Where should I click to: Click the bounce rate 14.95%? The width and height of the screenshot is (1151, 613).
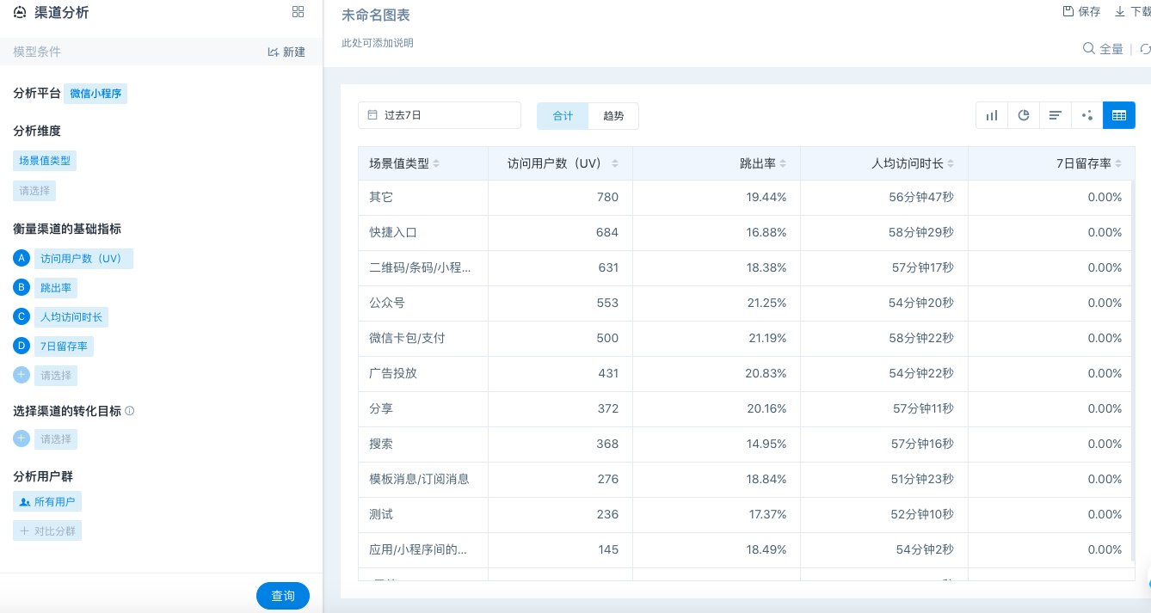coord(766,444)
